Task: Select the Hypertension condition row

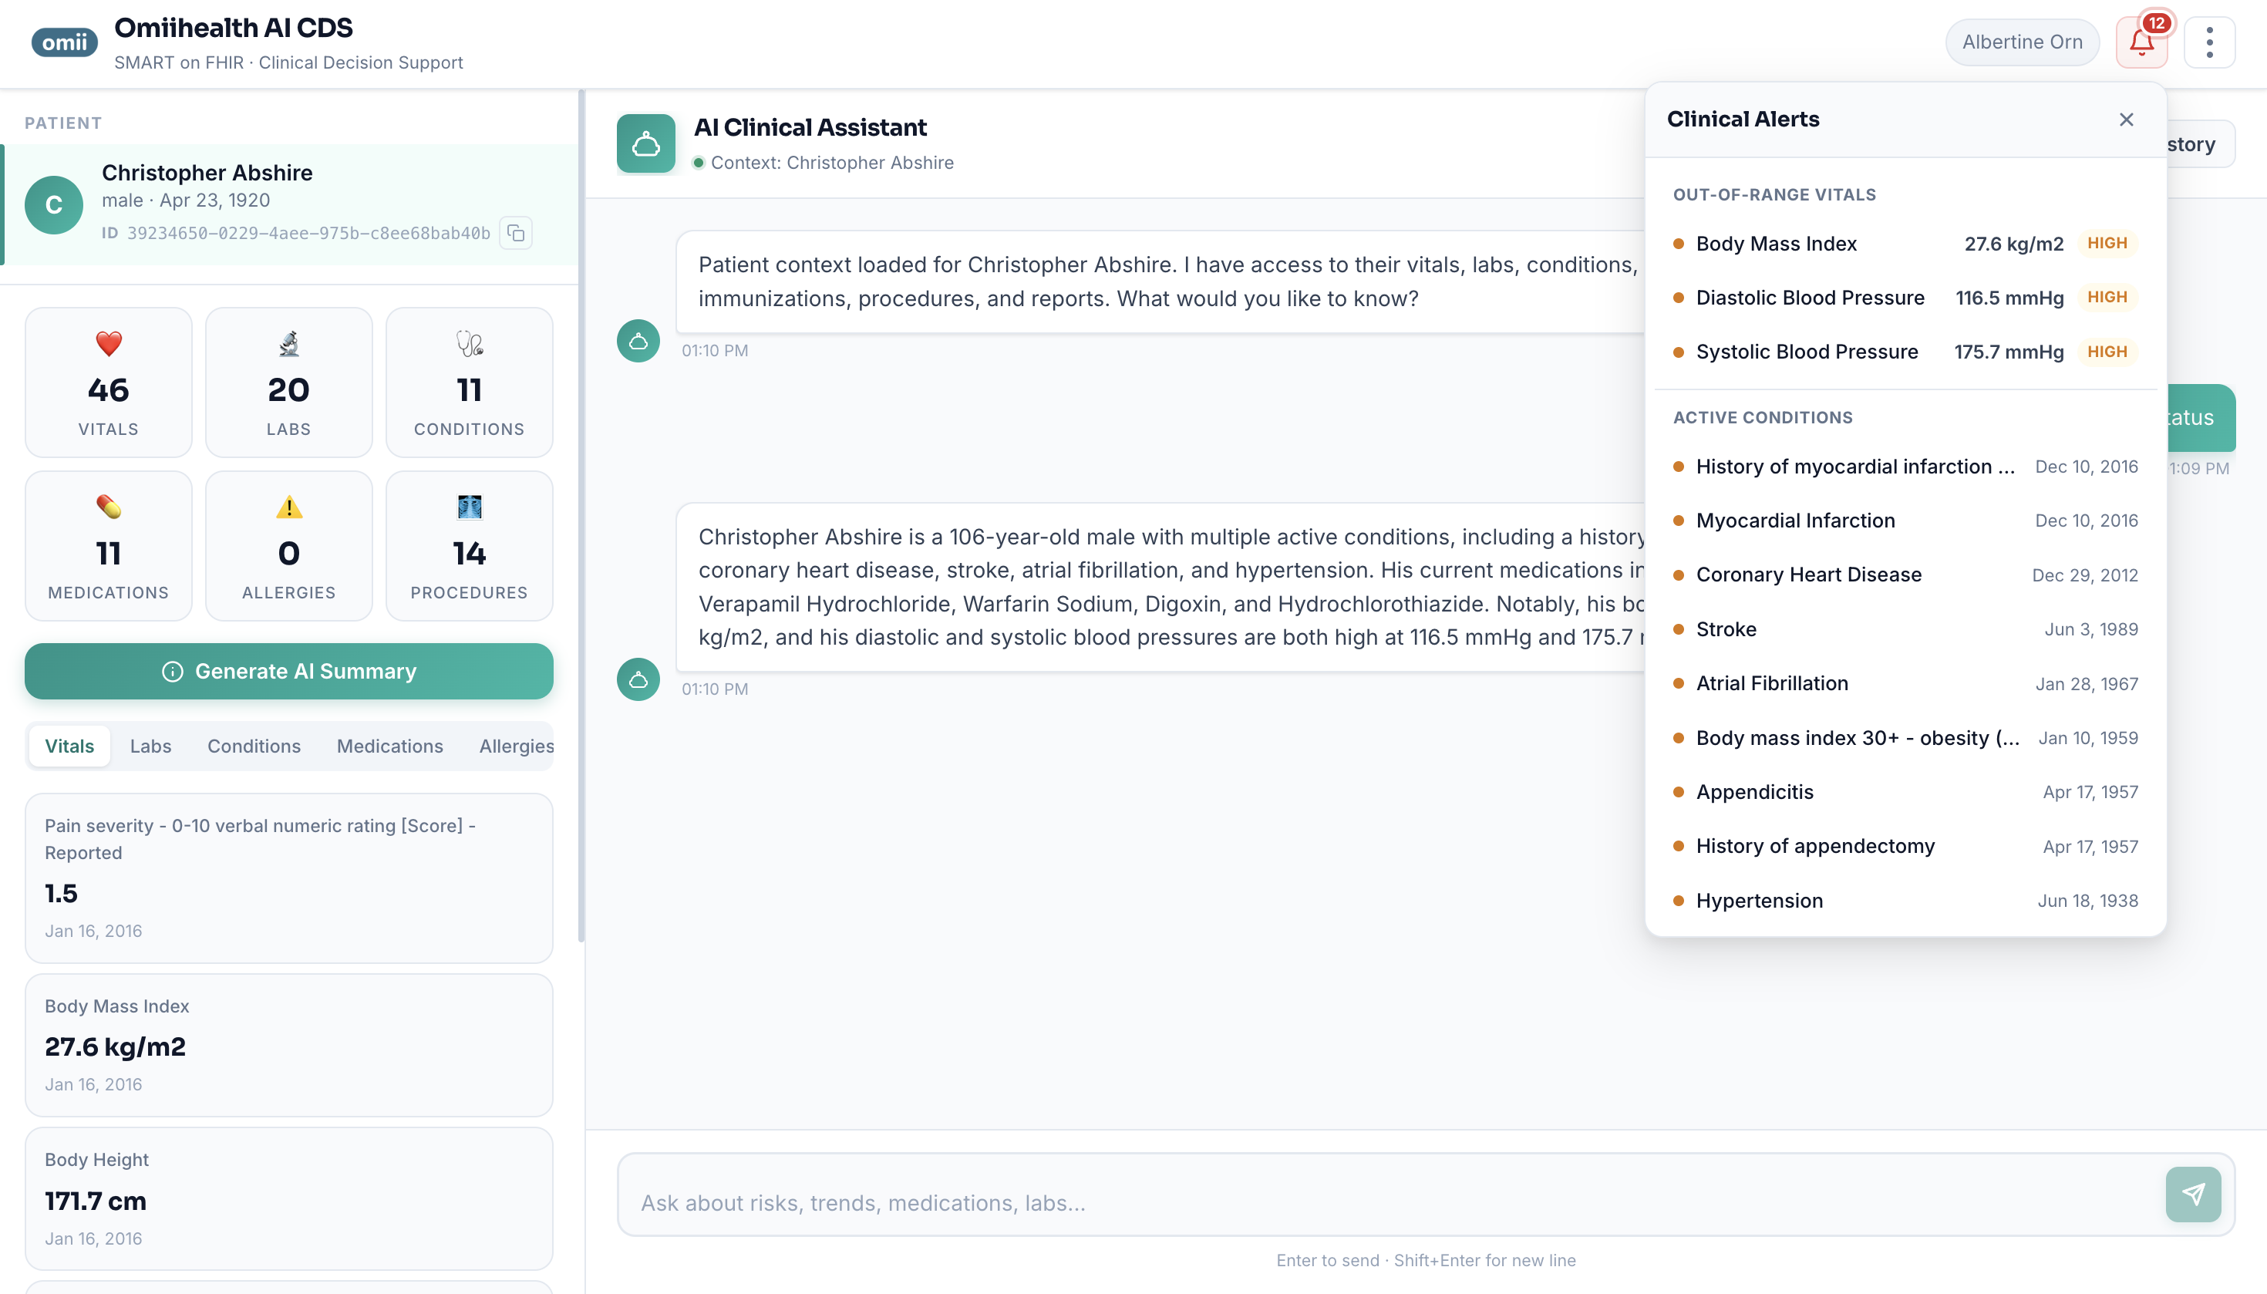Action: 1905,900
